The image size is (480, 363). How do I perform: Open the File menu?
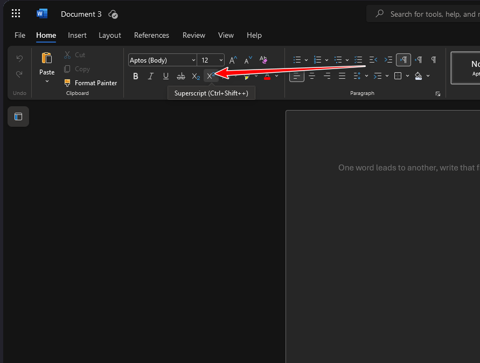pos(20,35)
